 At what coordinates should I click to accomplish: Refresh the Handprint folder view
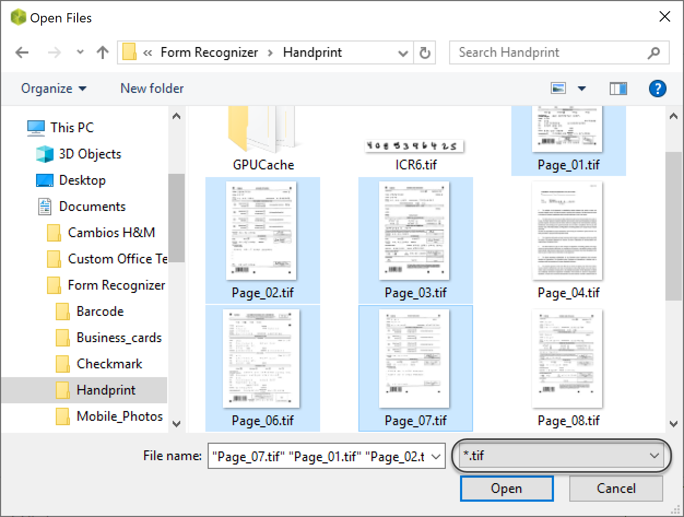(x=424, y=53)
